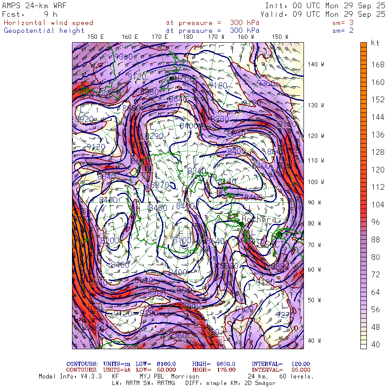The width and height of the screenshot is (388, 388).
Task: Click the "INTERVAL= 25.000" legend value
Action: (x=281, y=370)
